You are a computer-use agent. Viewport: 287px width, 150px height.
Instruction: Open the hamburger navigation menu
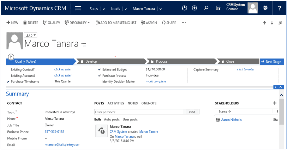coord(78,8)
